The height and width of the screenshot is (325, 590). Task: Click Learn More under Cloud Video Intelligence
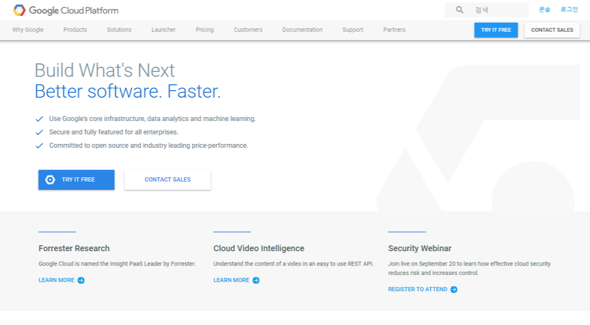231,281
